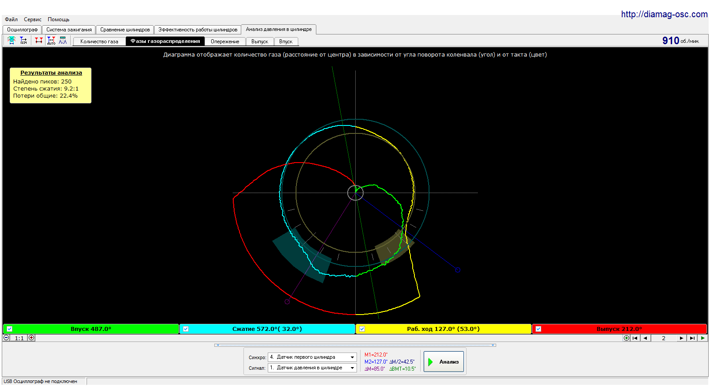
Task: Click the zoom out minus icon
Action: [6, 338]
